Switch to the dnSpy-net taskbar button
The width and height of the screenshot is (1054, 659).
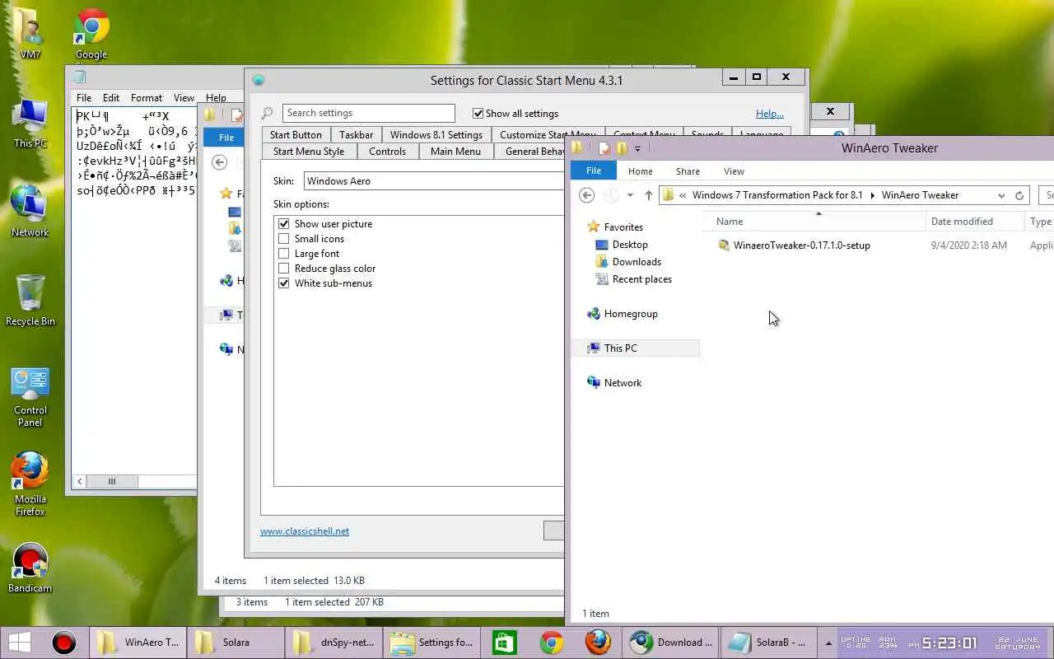coord(333,643)
